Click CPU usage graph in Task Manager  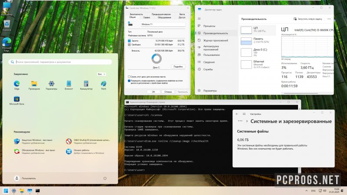308,47
